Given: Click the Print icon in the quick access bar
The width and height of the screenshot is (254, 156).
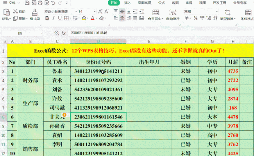Looking at the screenshot, I should point(40,3).
